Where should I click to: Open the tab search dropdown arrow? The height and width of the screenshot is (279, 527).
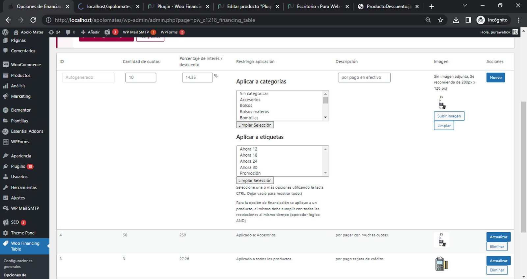click(465, 6)
